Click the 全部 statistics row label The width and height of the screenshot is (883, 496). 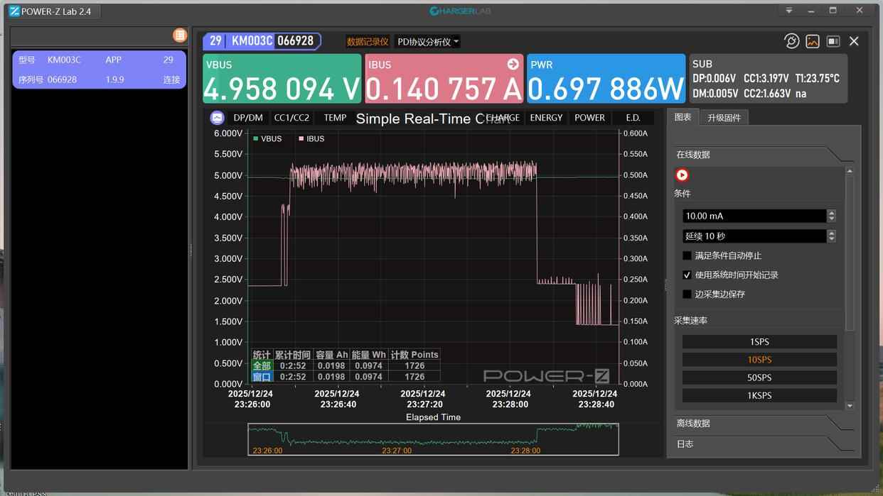[x=262, y=366]
